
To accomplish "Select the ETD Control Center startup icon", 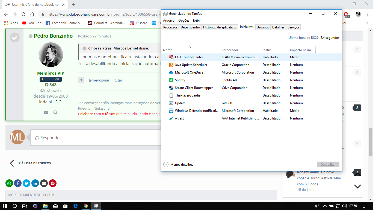I will (x=171, y=57).
